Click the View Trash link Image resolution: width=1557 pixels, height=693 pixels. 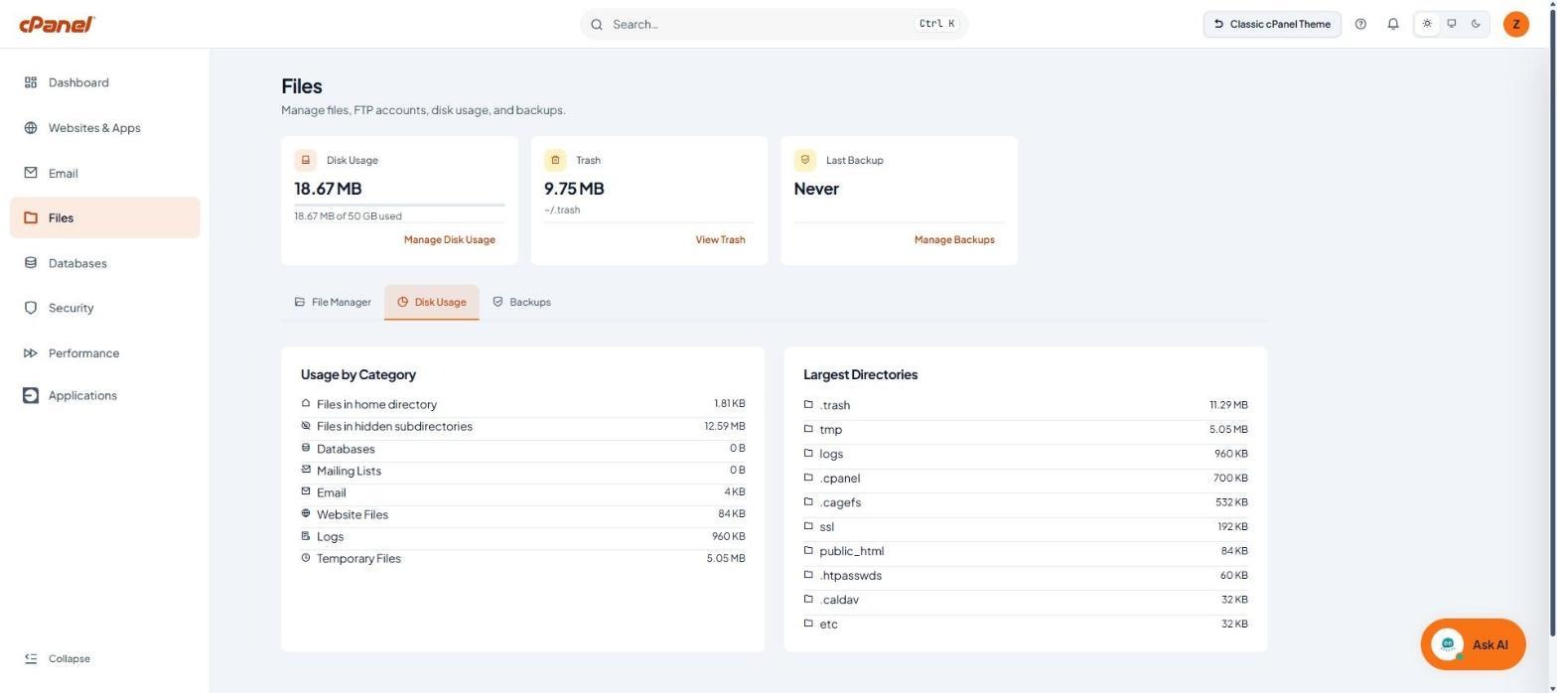click(x=721, y=239)
